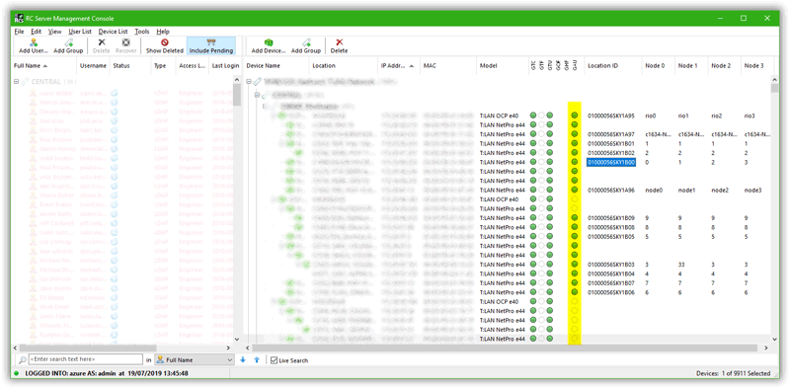Click GAU status circle for 01000056SKY1A95 row
The image size is (790, 389).
575,116
